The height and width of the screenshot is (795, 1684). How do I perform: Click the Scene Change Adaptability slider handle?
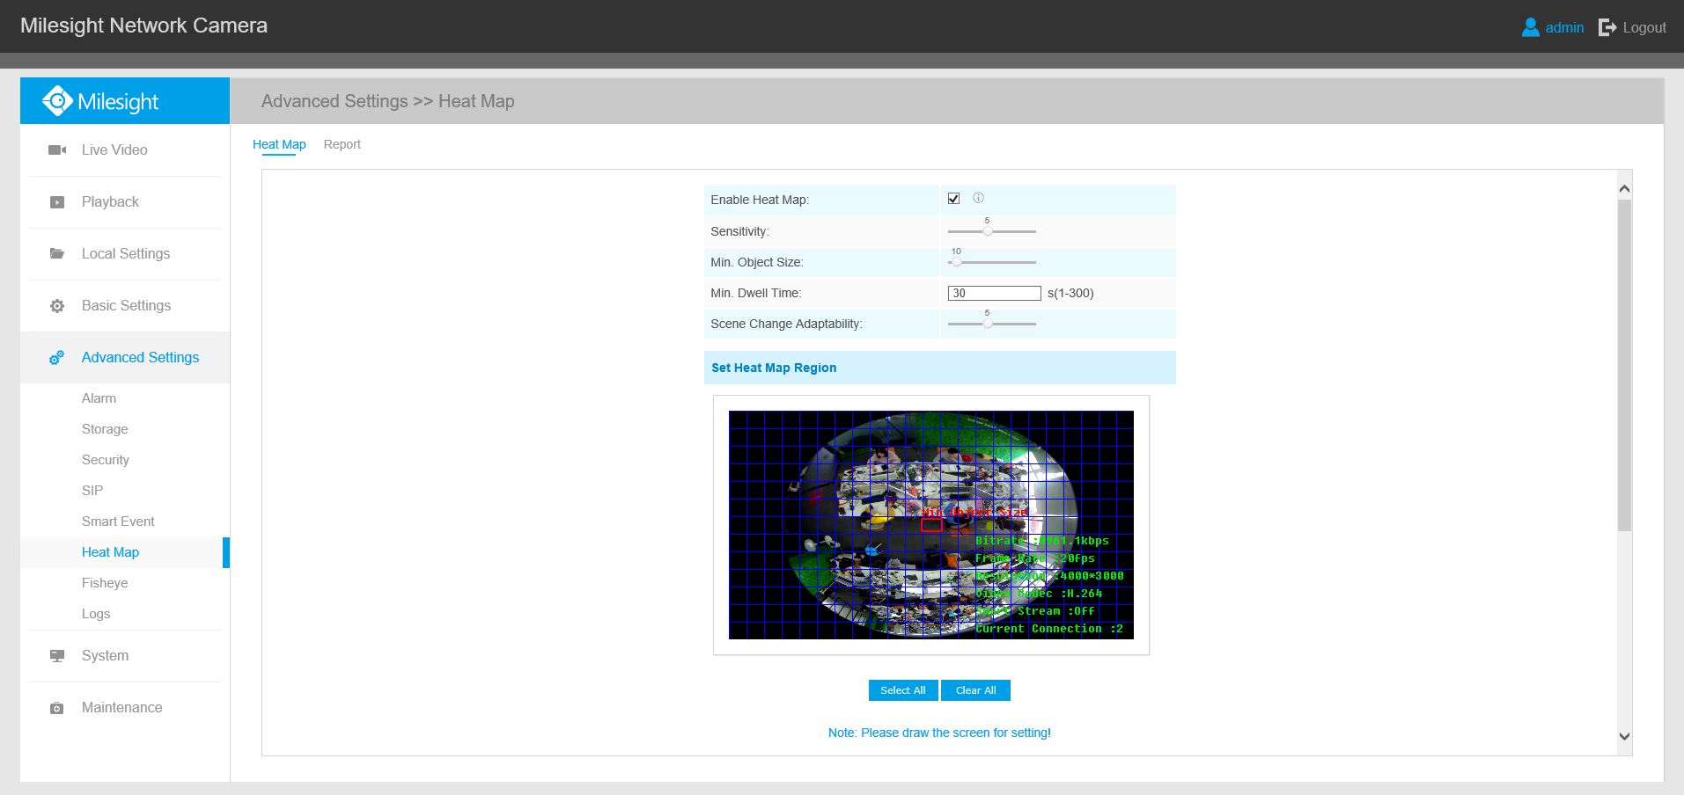coord(988,324)
